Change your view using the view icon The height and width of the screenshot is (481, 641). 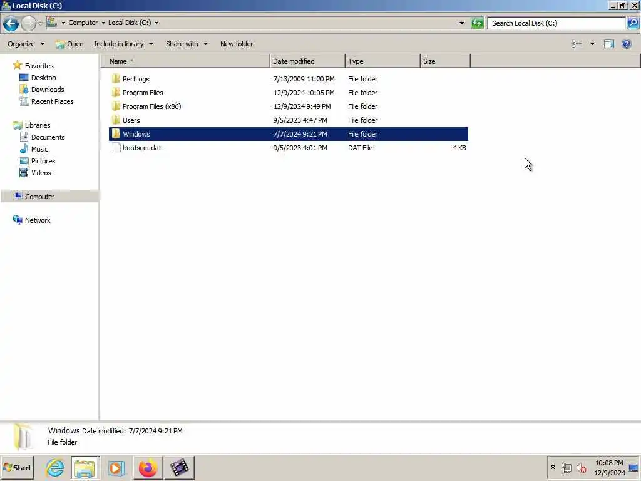577,44
